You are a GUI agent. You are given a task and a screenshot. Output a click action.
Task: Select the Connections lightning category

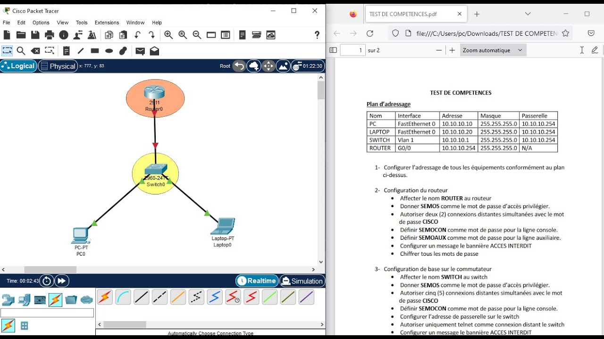[x=55, y=299]
